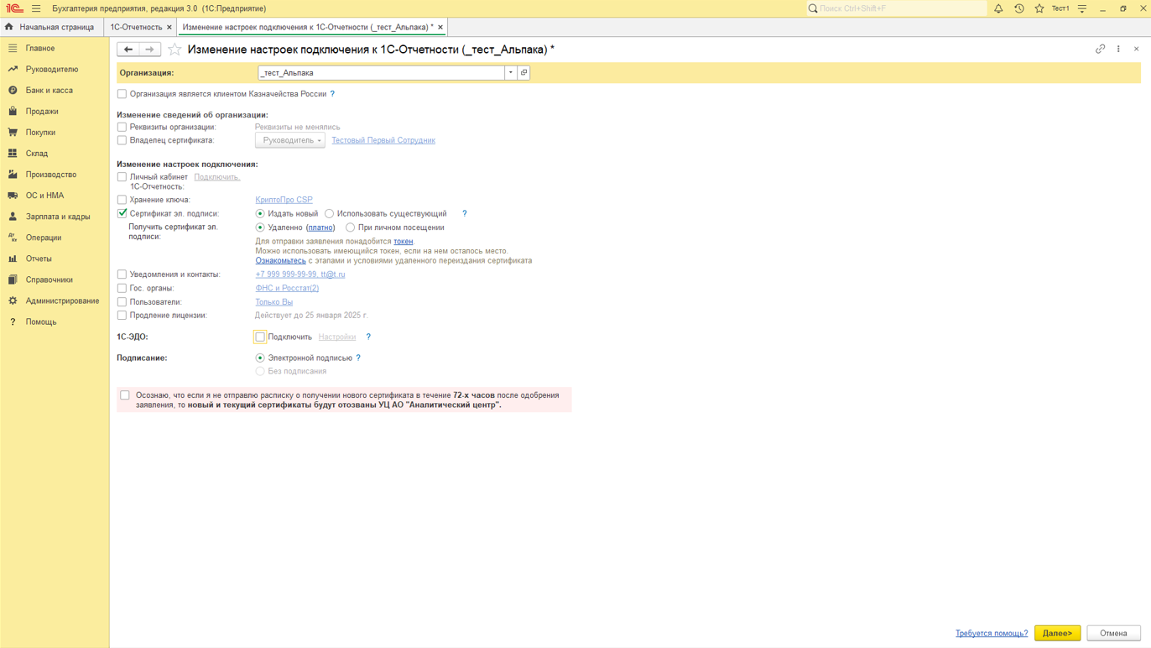Check Уведомления и контакты checkbox
Viewport: 1151px width, 648px height.
(122, 274)
